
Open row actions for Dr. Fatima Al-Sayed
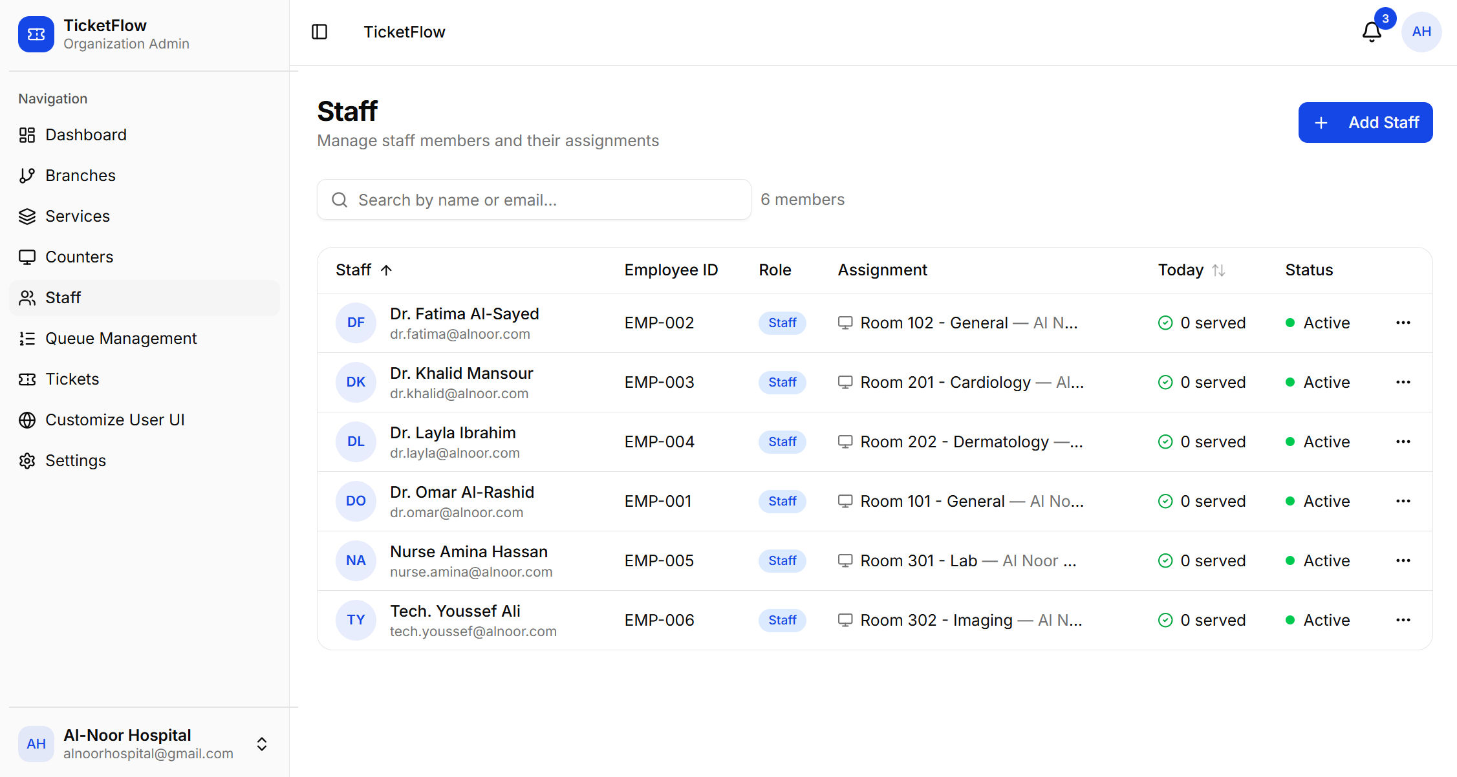point(1403,323)
